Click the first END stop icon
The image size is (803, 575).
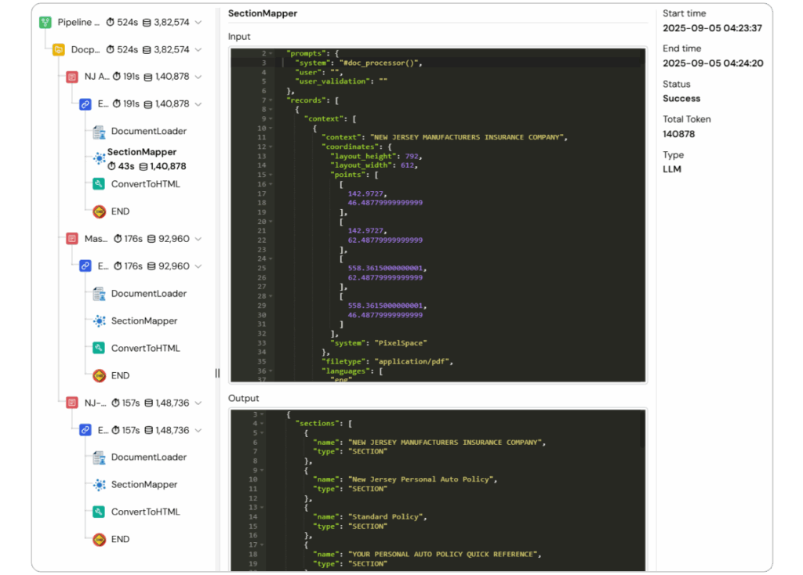click(x=99, y=212)
